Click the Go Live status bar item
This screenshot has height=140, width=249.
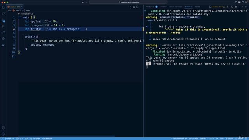[x=230, y=138]
